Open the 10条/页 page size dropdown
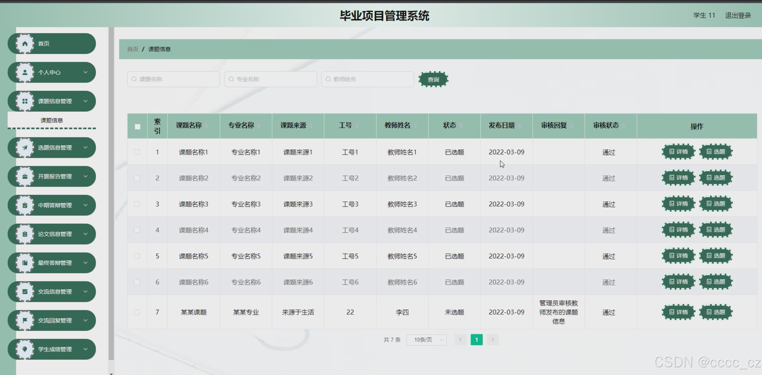Screen dimensions: 762x375 426,340
